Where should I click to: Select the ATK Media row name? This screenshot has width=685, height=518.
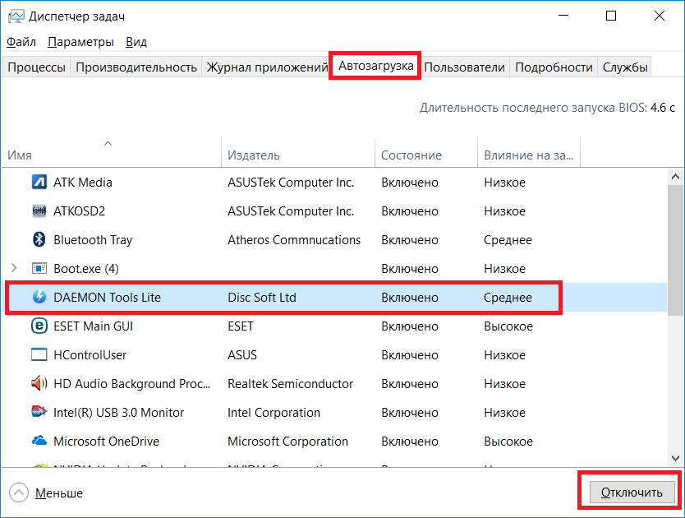click(x=83, y=182)
